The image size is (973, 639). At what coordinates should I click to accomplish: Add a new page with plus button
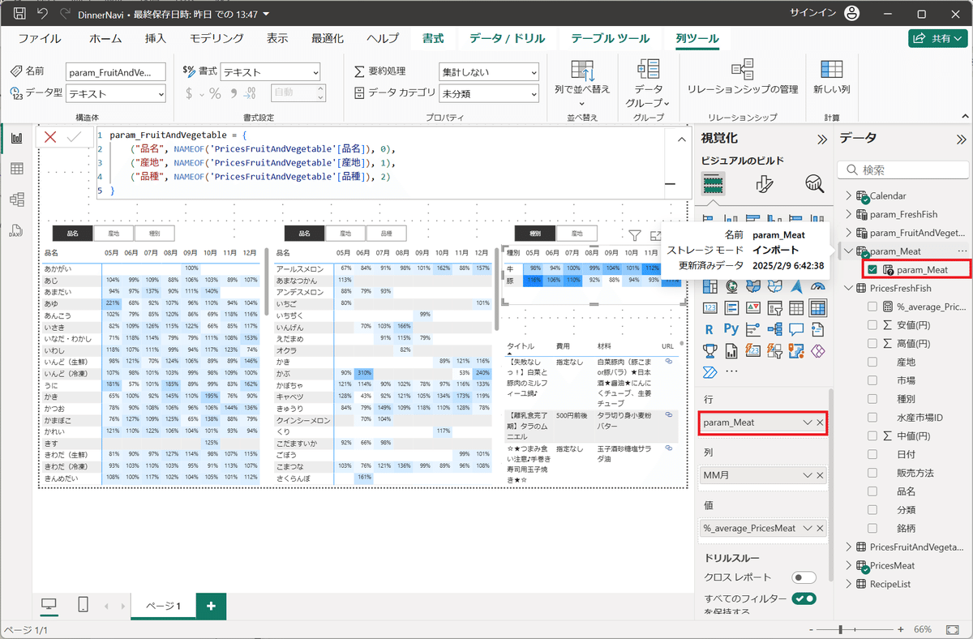pos(211,606)
